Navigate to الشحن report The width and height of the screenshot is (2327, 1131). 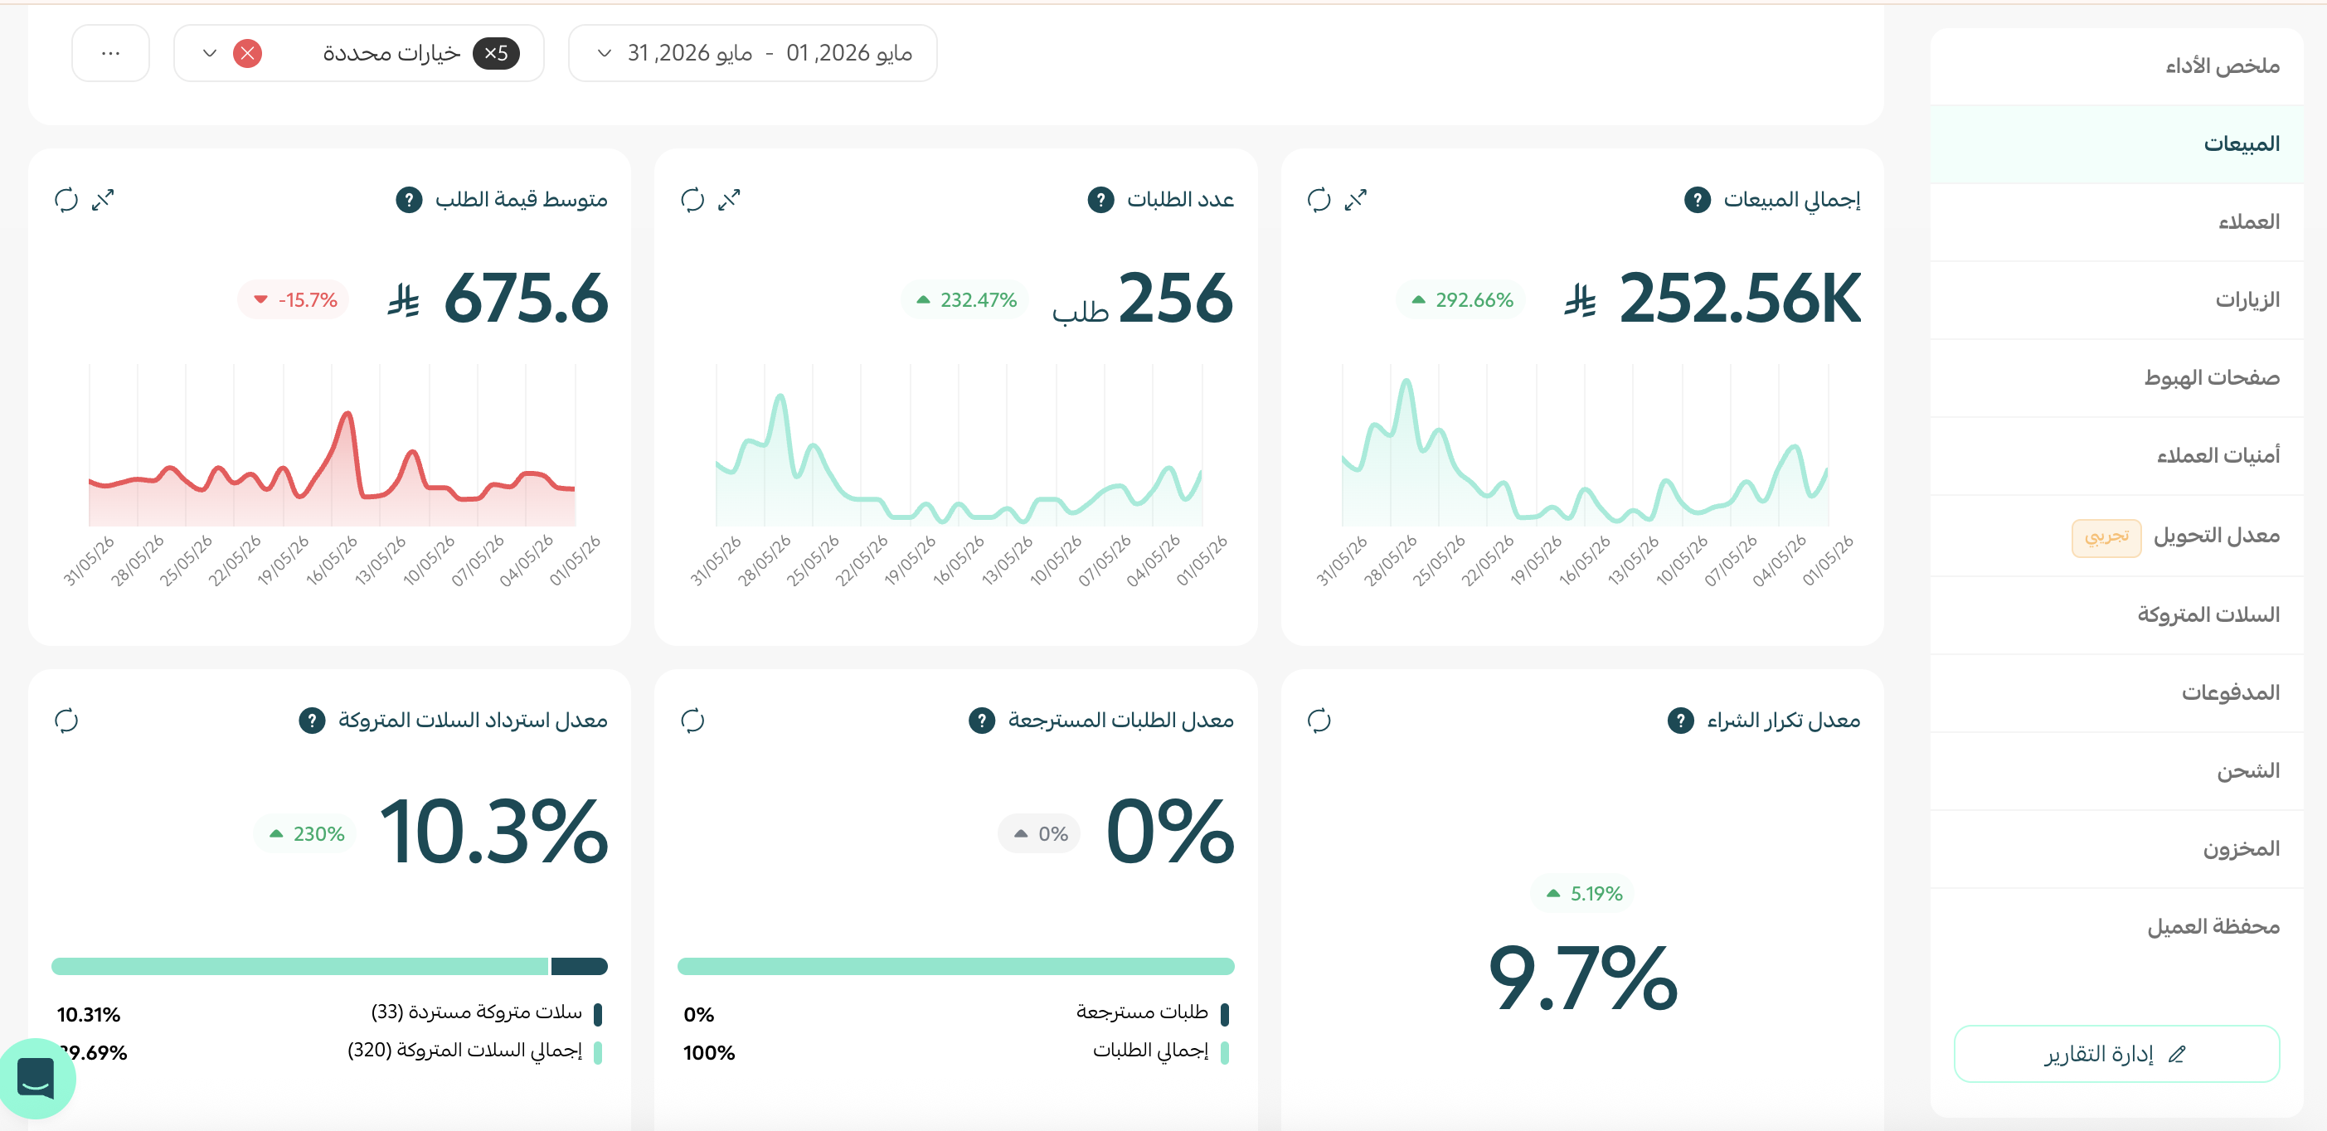[x=2116, y=770]
